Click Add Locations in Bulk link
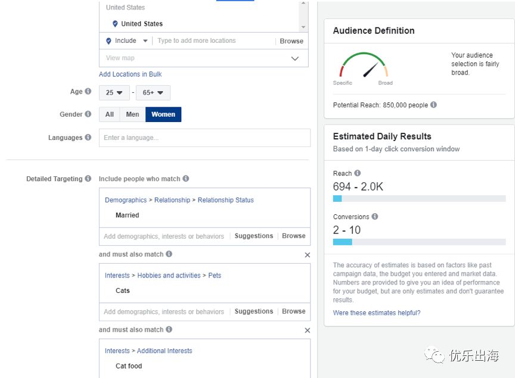The height and width of the screenshot is (378, 515). 131,74
